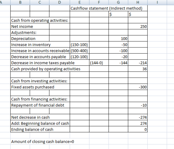Select the '(500-400)' calculation cell
The image size is (174, 149).
click(x=80, y=51)
